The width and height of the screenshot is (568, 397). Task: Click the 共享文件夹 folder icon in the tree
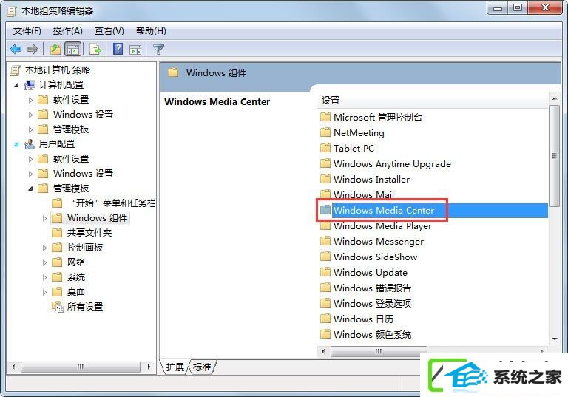57,233
